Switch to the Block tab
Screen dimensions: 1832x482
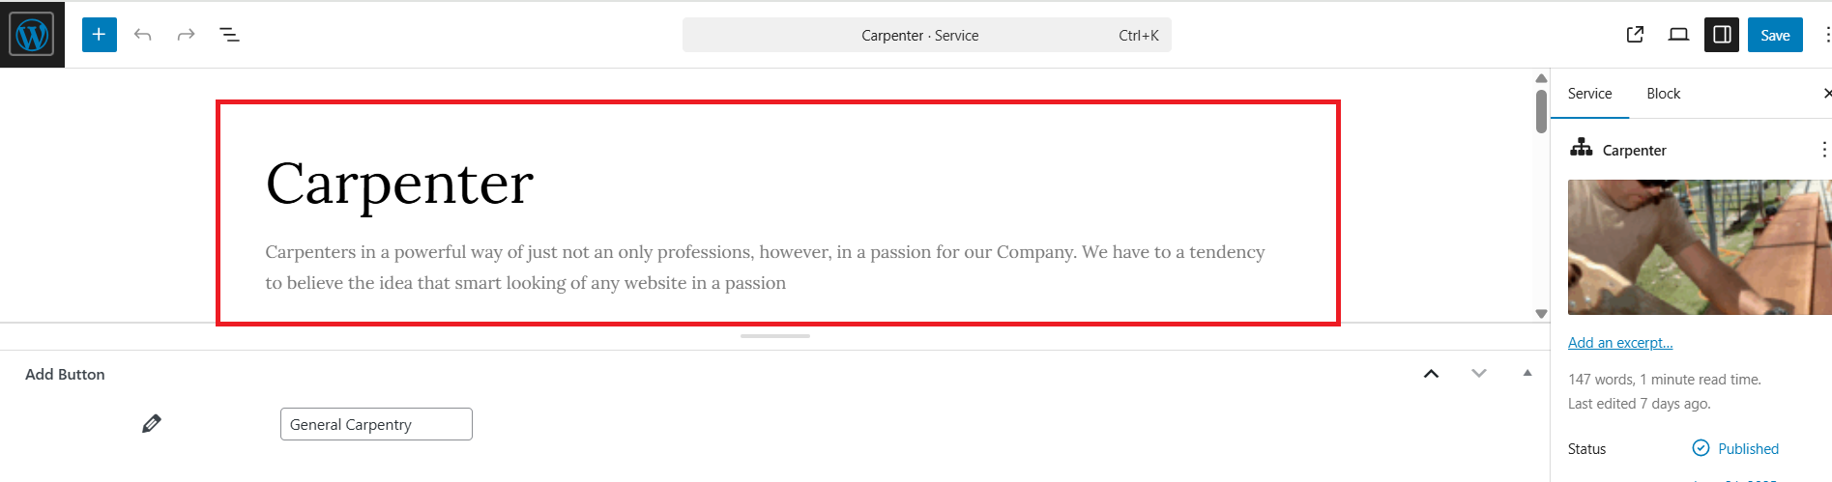tap(1663, 94)
